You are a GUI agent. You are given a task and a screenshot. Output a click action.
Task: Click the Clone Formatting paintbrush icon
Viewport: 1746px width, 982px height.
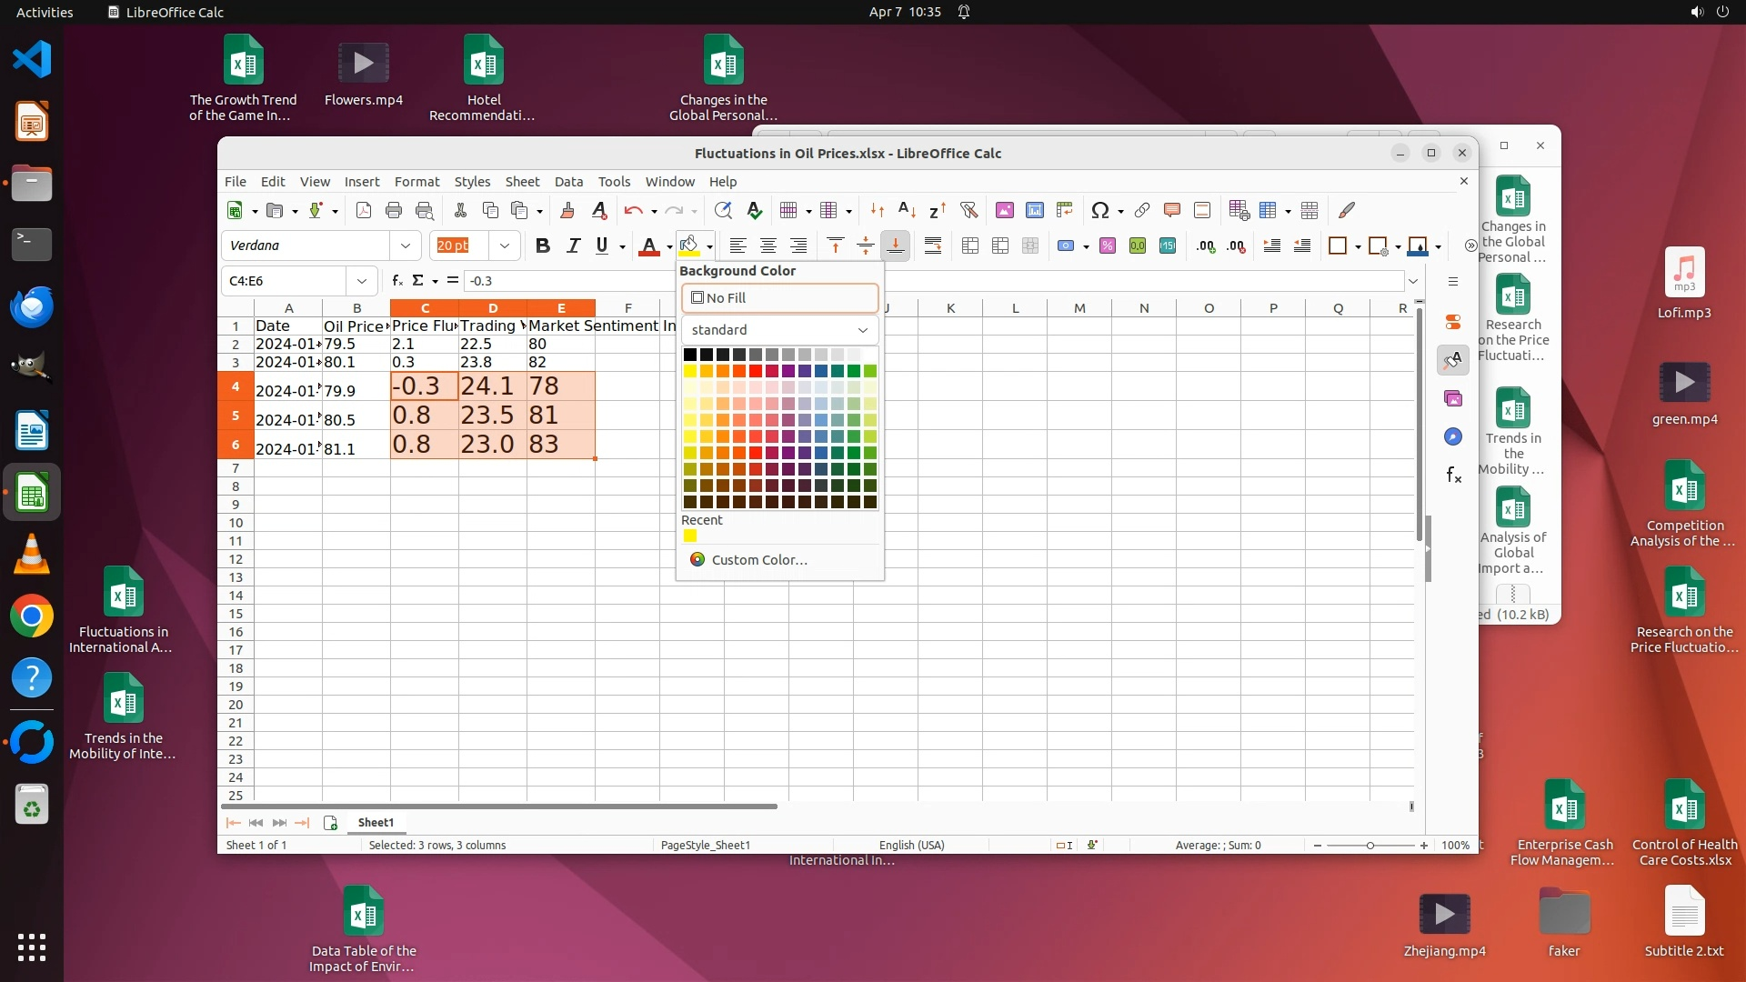click(x=567, y=211)
